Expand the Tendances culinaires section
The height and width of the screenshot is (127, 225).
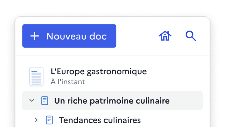36,120
